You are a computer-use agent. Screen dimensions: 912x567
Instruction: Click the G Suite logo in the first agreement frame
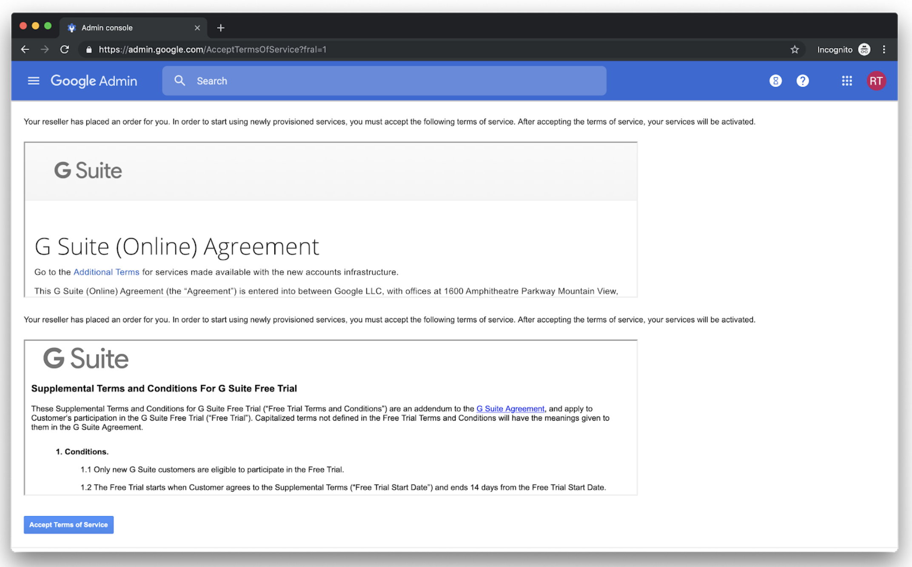coord(88,171)
